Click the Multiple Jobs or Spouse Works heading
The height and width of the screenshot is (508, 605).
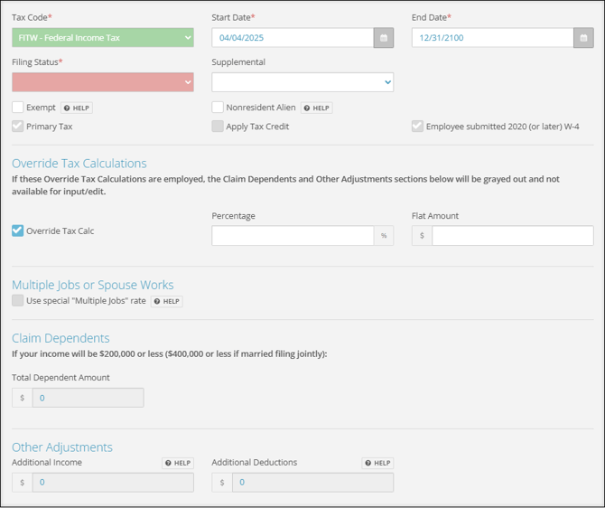coord(93,285)
